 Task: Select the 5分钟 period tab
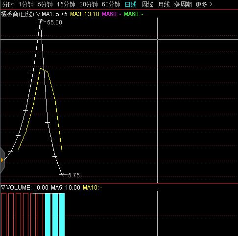coord(45,4)
